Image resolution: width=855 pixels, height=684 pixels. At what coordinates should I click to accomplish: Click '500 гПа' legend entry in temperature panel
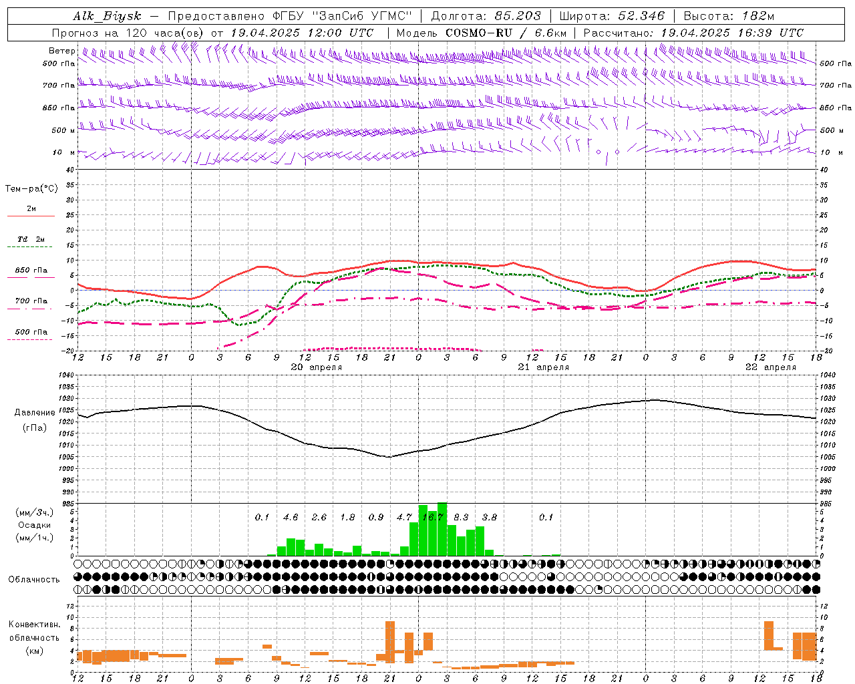(x=31, y=332)
